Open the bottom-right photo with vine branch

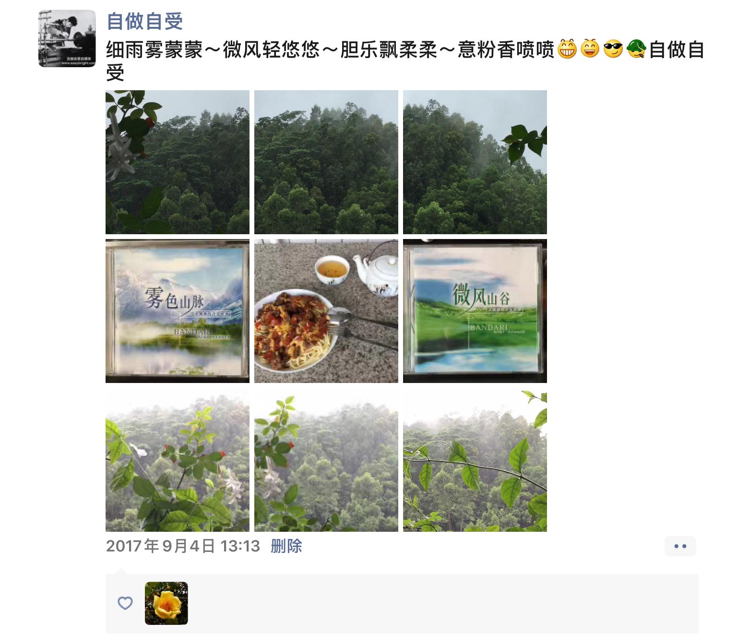(475, 460)
